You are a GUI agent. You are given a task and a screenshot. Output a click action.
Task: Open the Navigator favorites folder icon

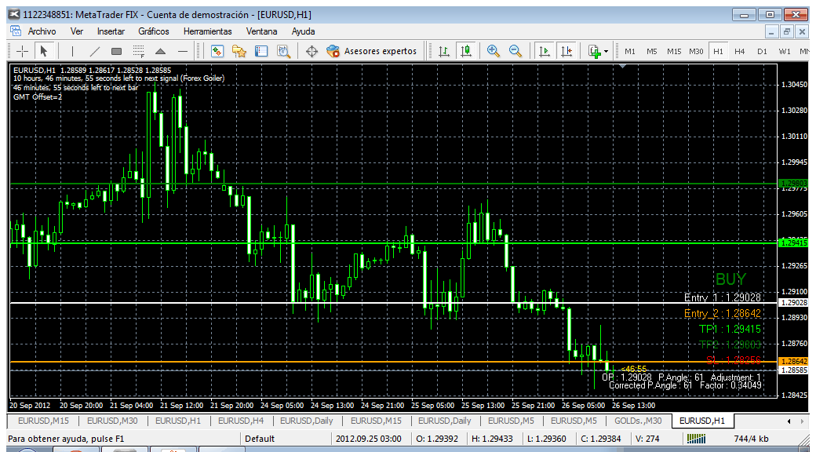(239, 51)
